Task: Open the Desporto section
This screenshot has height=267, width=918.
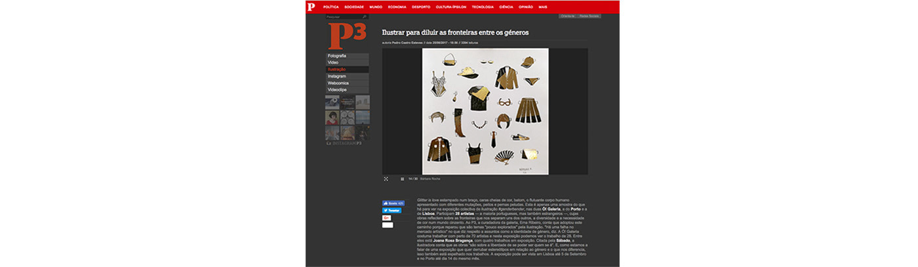Action: (x=421, y=7)
